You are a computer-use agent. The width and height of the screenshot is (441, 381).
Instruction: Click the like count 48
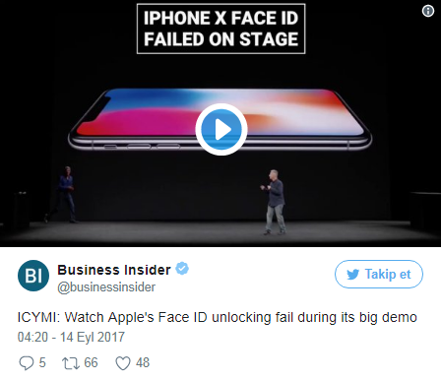pyautogui.click(x=143, y=363)
